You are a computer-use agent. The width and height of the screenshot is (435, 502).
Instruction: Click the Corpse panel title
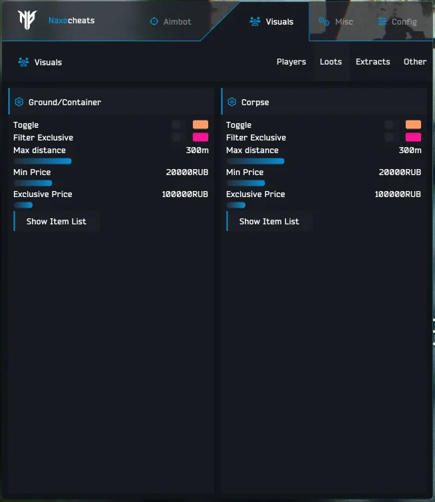255,102
